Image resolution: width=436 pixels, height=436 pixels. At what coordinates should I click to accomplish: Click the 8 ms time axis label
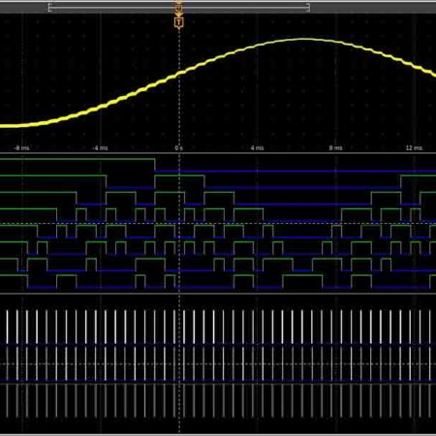tap(335, 148)
